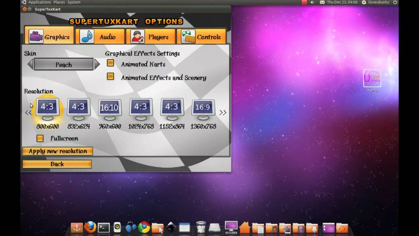Image resolution: width=419 pixels, height=236 pixels.
Task: Toggle the Animated Karts checkbox
Action: (111, 63)
